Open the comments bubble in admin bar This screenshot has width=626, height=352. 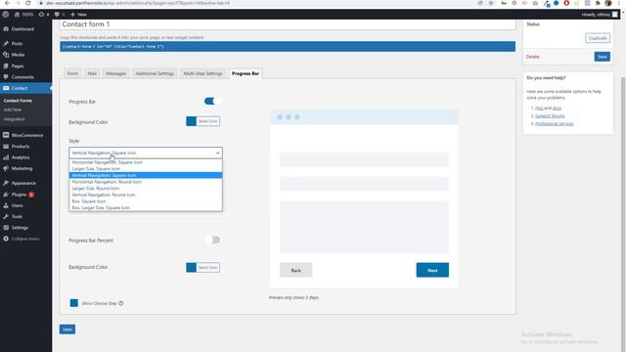pyautogui.click(x=57, y=15)
